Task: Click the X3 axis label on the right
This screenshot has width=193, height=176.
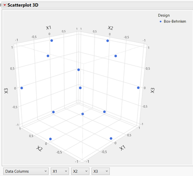Action: tap(152, 90)
